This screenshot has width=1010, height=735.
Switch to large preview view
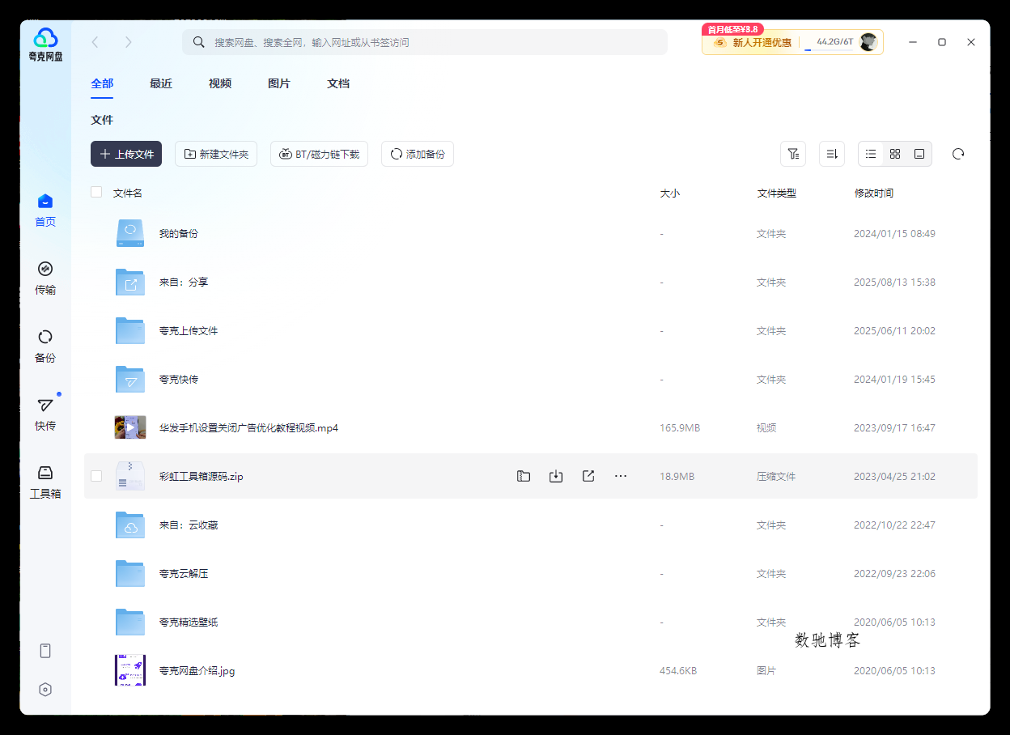point(919,154)
